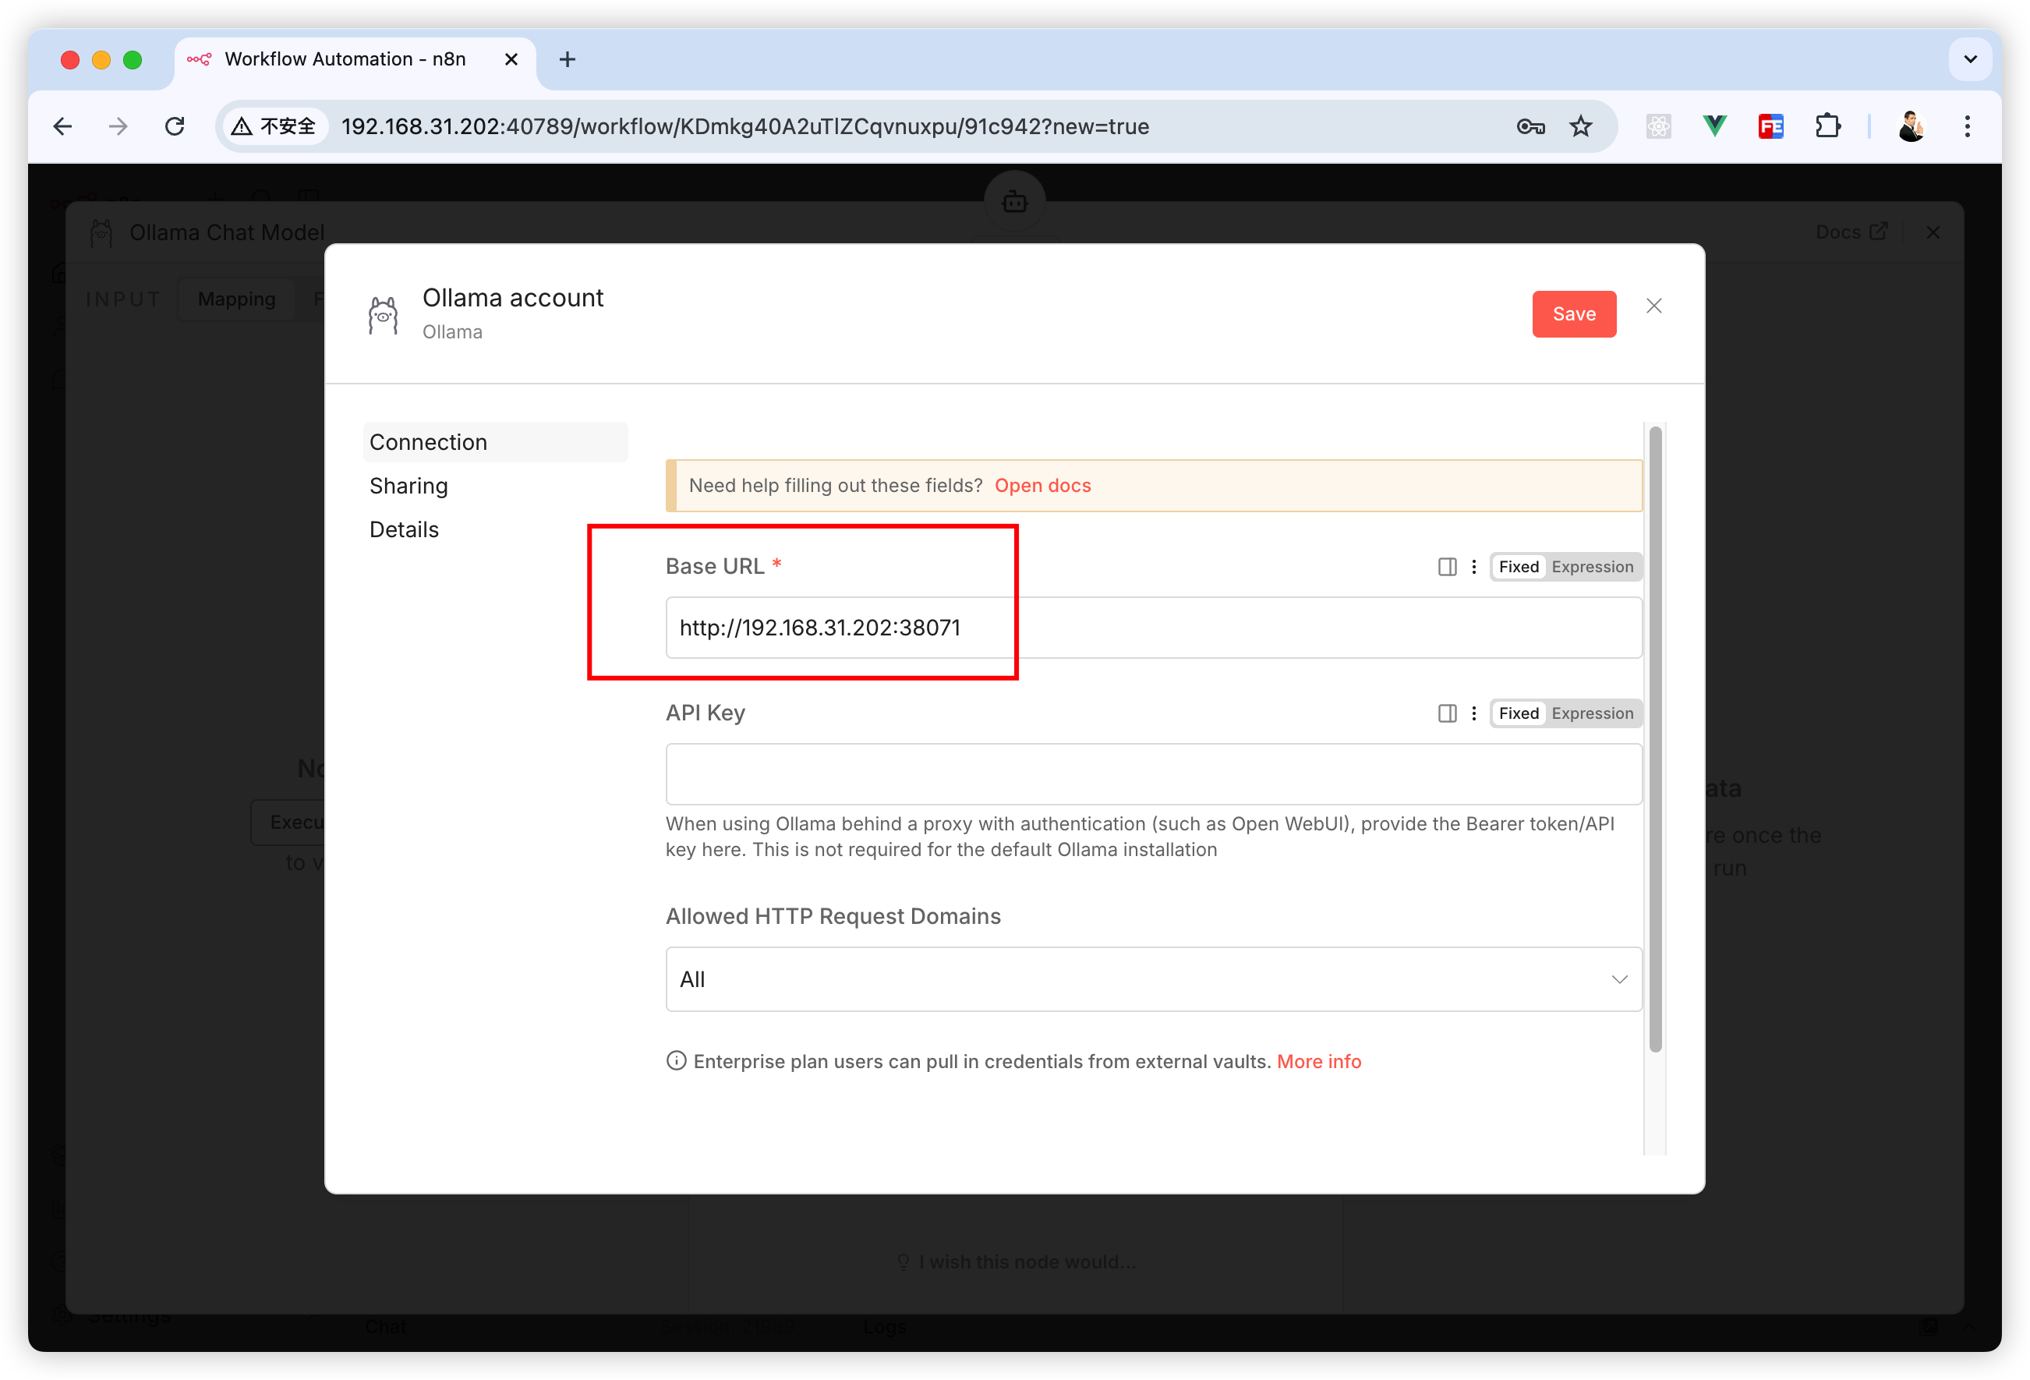Click the password key icon in address bar

coord(1530,126)
